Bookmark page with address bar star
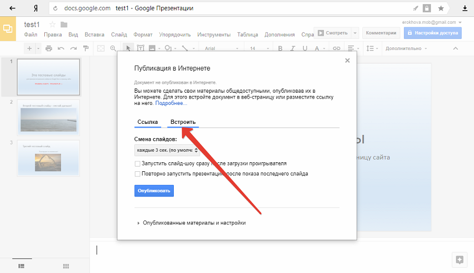Viewport: 474px width, 273px height. [441, 8]
